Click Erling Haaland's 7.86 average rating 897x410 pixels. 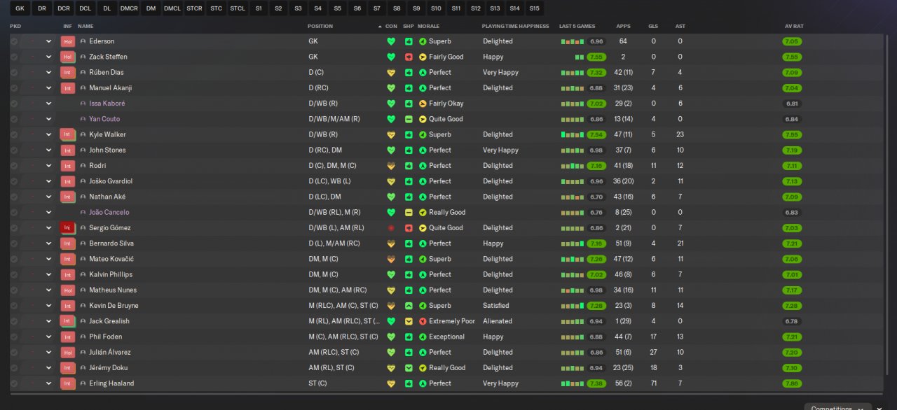point(793,383)
